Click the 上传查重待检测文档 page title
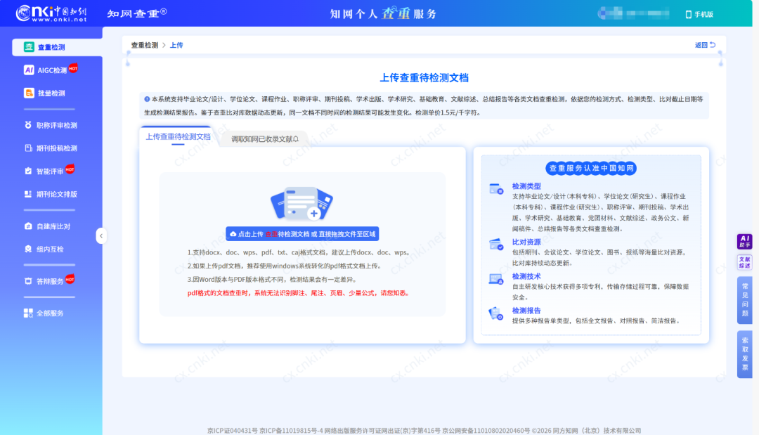 [x=424, y=77]
